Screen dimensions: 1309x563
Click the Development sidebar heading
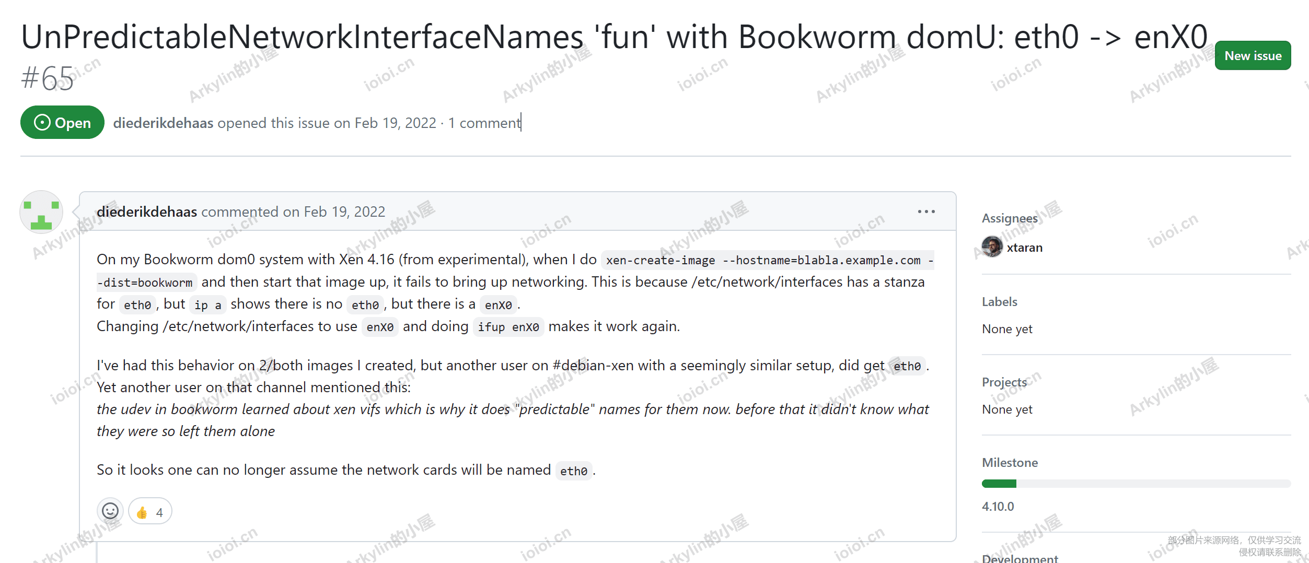click(x=1020, y=557)
